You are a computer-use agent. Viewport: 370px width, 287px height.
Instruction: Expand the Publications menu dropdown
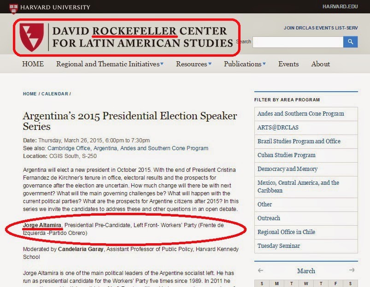(x=245, y=64)
